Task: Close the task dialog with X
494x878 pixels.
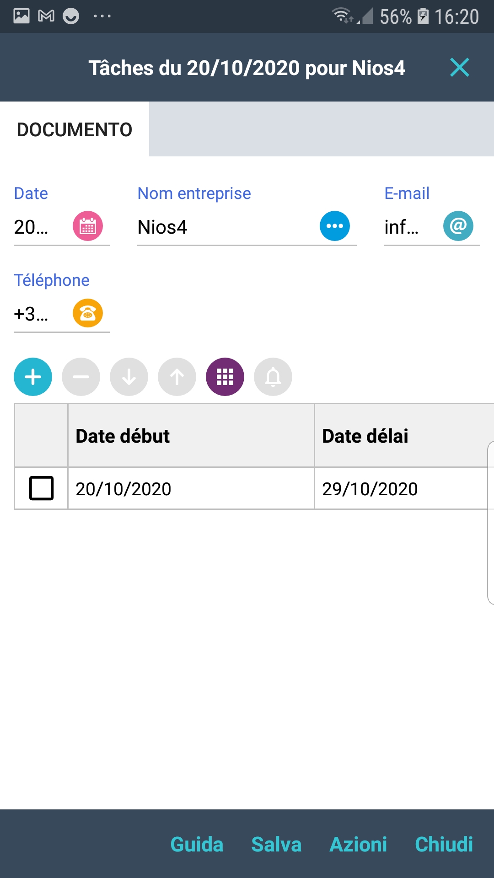Action: tap(459, 68)
